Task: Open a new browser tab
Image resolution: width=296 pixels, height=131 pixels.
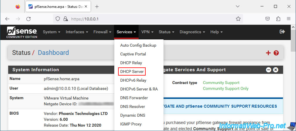Action: pos(97,7)
